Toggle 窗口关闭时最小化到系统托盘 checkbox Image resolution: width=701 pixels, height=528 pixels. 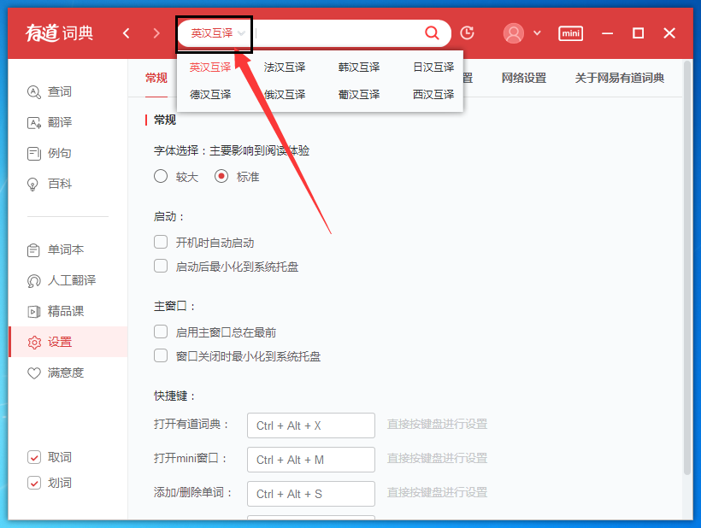(161, 355)
